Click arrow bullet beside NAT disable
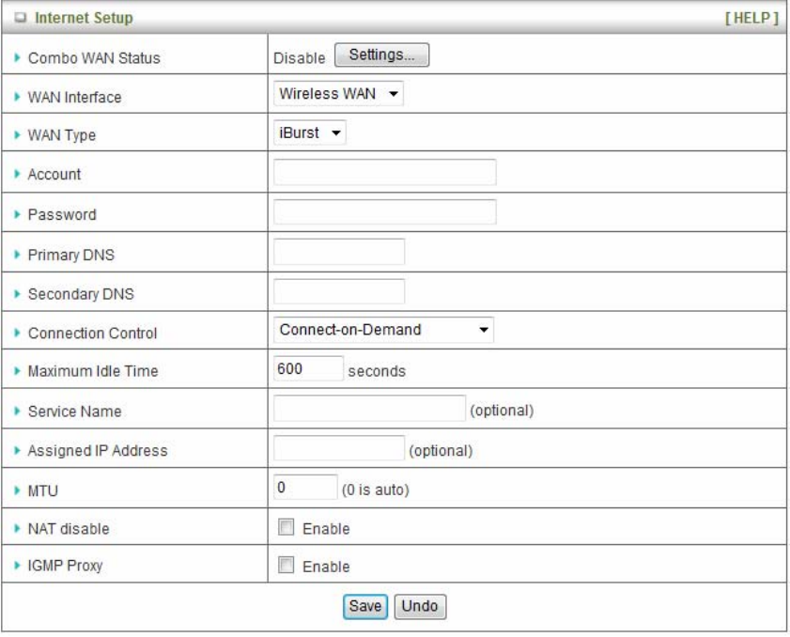This screenshot has width=790, height=637. tap(17, 529)
